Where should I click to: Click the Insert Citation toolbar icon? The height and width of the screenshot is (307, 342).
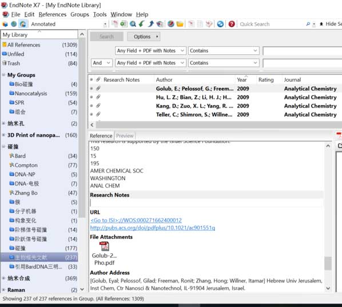(x=191, y=24)
